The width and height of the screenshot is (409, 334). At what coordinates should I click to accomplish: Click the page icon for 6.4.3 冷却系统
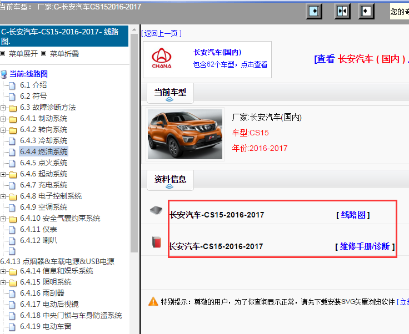[12, 141]
